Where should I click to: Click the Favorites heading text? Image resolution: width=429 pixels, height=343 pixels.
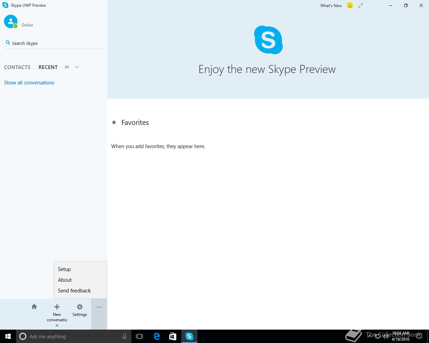(135, 123)
